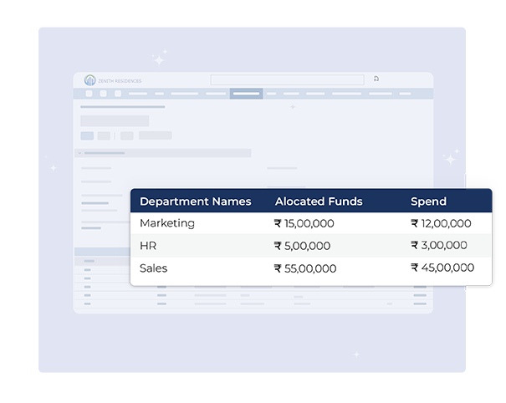The image size is (506, 403).
Task: Click the Zenith Residences logo icon
Action: click(90, 80)
